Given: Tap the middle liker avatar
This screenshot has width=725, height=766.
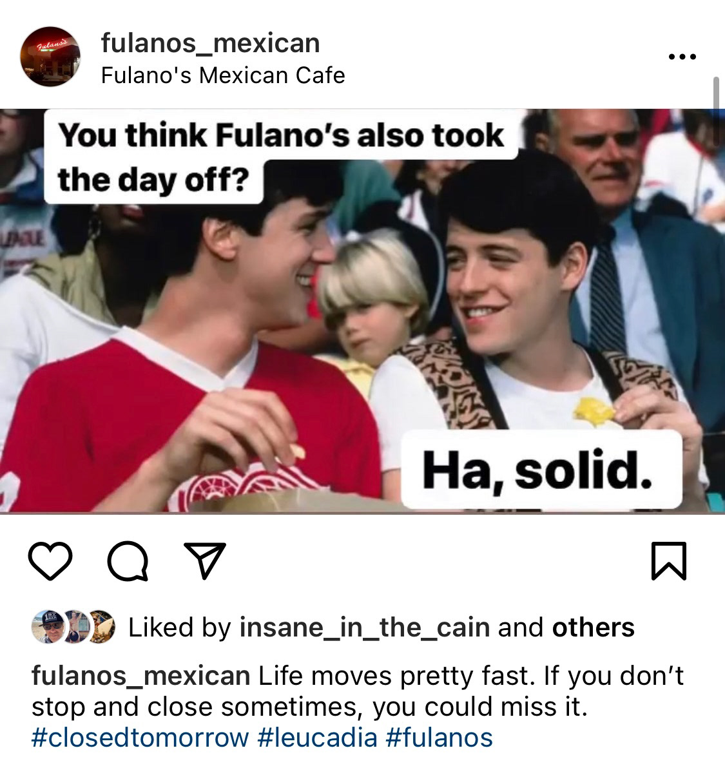Looking at the screenshot, I should tap(74, 627).
